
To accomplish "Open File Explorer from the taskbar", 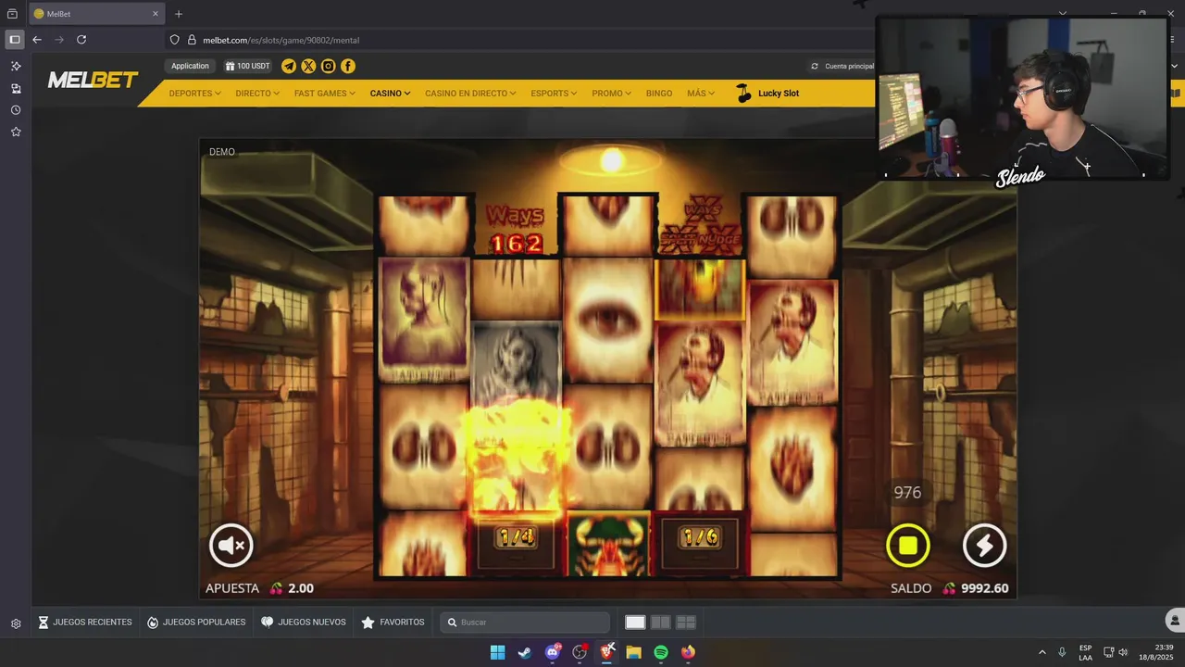I will [x=634, y=652].
